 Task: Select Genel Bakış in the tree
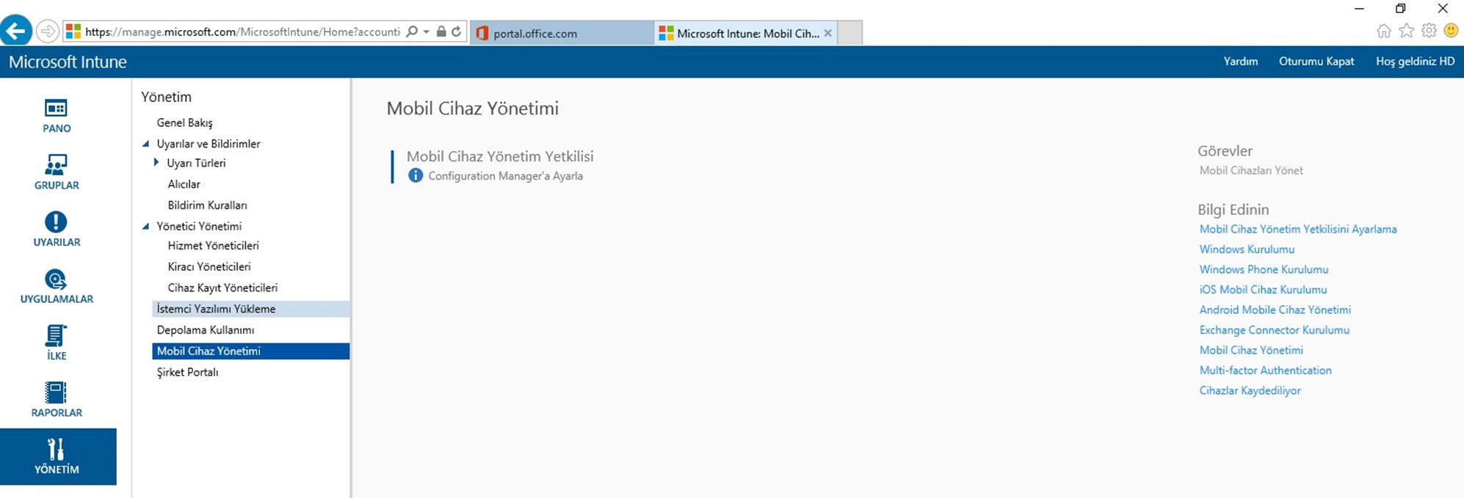pos(184,122)
